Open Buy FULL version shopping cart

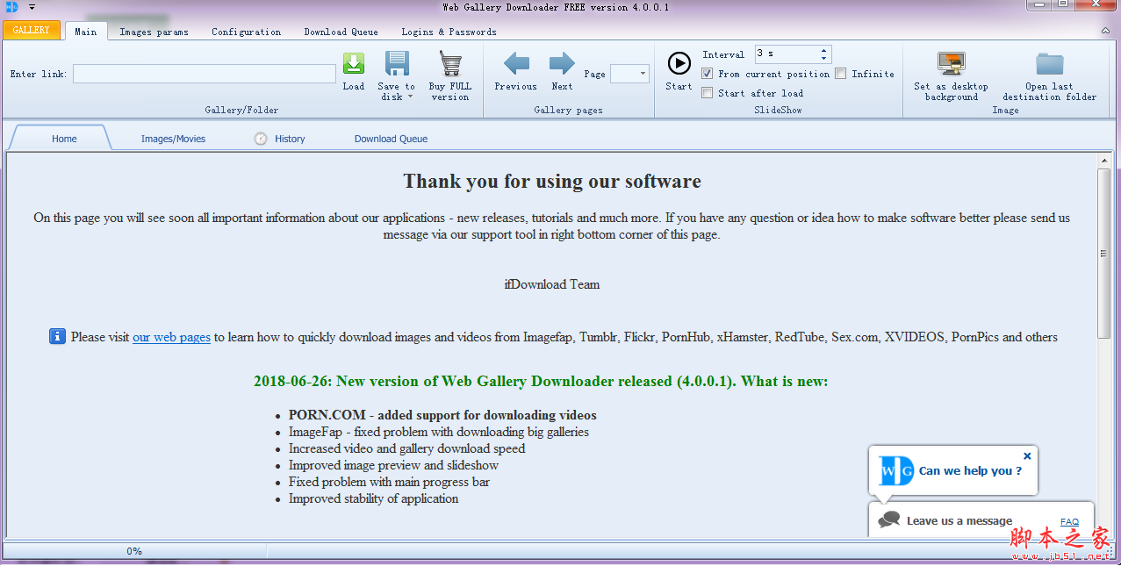(x=449, y=63)
